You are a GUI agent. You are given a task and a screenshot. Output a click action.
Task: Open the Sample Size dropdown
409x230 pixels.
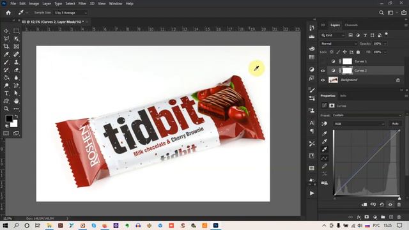(x=70, y=13)
